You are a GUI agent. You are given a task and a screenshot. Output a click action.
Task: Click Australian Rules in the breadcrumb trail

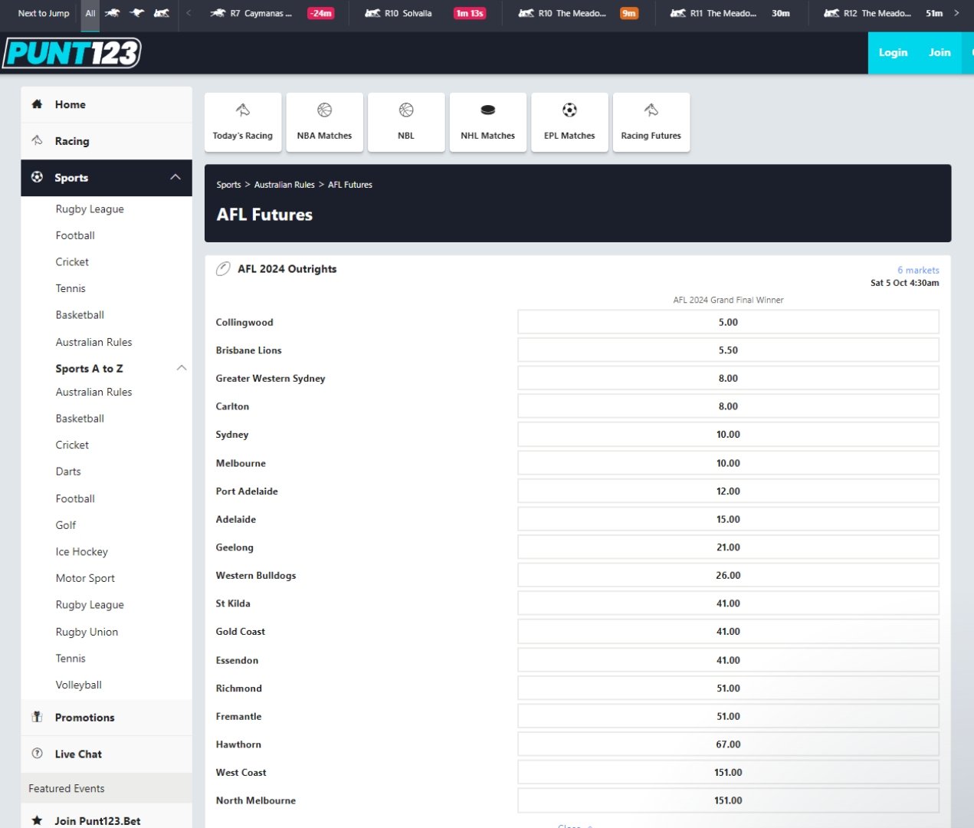[284, 185]
